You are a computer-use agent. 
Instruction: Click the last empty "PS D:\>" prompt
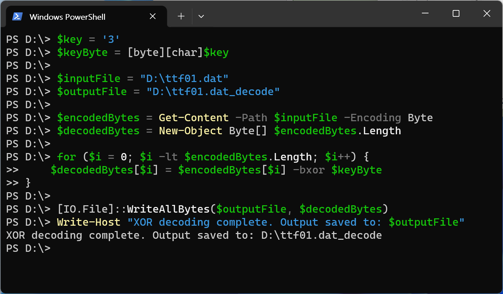28,248
